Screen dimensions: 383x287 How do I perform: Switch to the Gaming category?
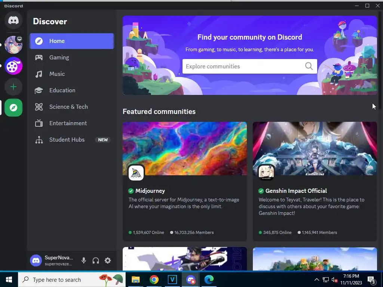coord(72,58)
